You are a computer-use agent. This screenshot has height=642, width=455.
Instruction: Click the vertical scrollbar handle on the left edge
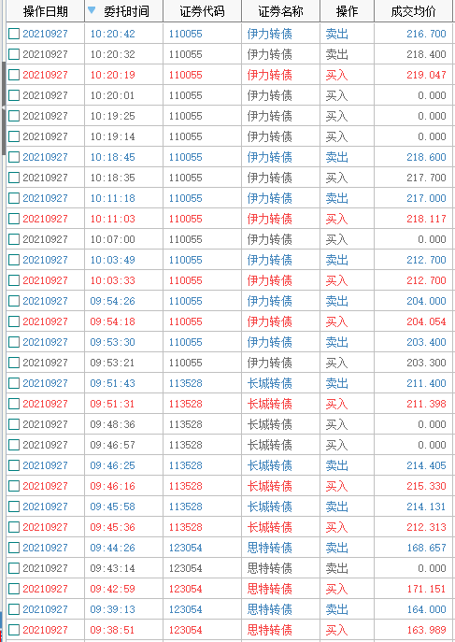4,108
